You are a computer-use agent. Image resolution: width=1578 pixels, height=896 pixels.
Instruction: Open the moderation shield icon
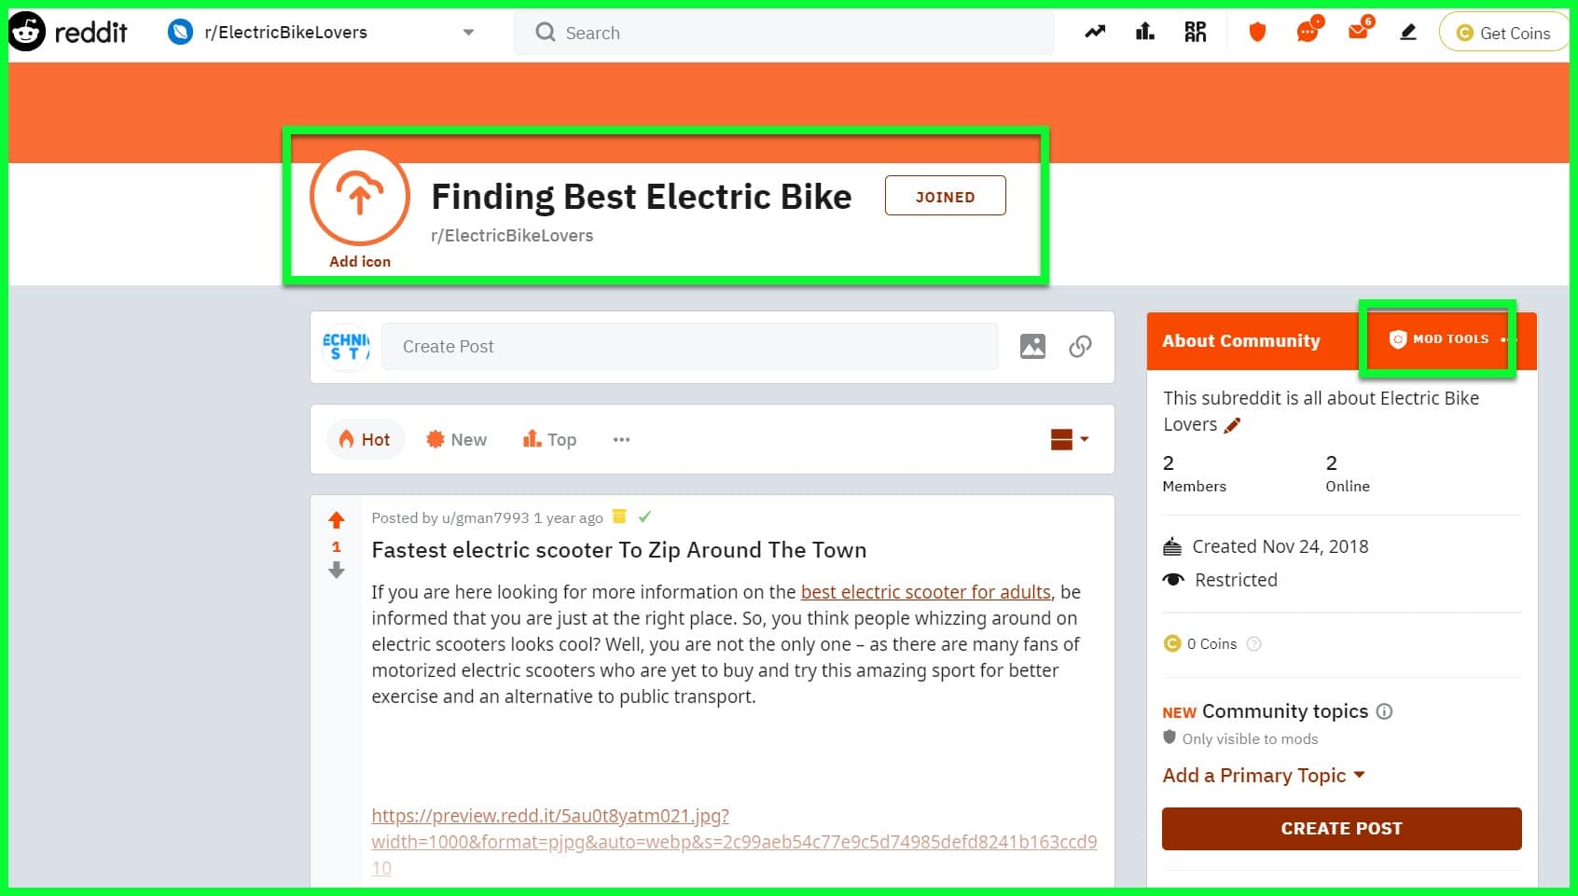click(x=1256, y=32)
